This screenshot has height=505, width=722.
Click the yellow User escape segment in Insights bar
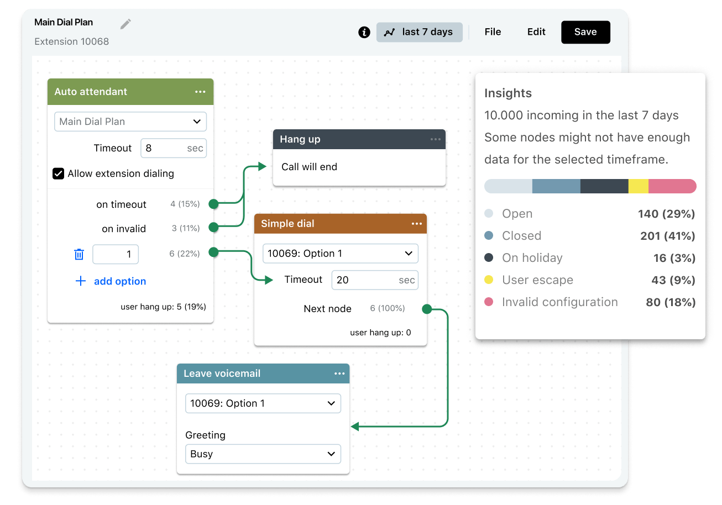639,186
